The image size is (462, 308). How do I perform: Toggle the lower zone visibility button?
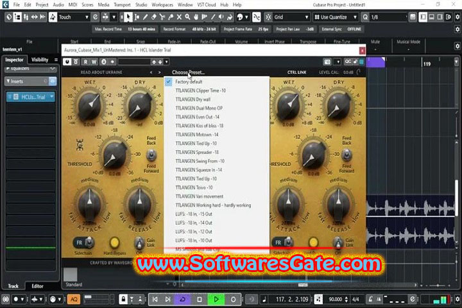tap(431, 17)
